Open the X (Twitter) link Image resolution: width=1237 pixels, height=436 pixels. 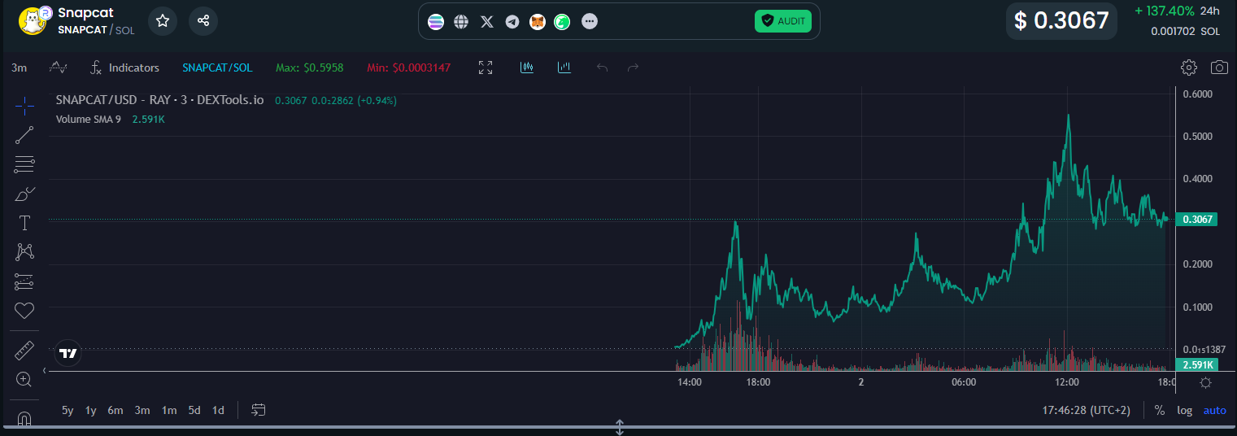[x=486, y=22]
